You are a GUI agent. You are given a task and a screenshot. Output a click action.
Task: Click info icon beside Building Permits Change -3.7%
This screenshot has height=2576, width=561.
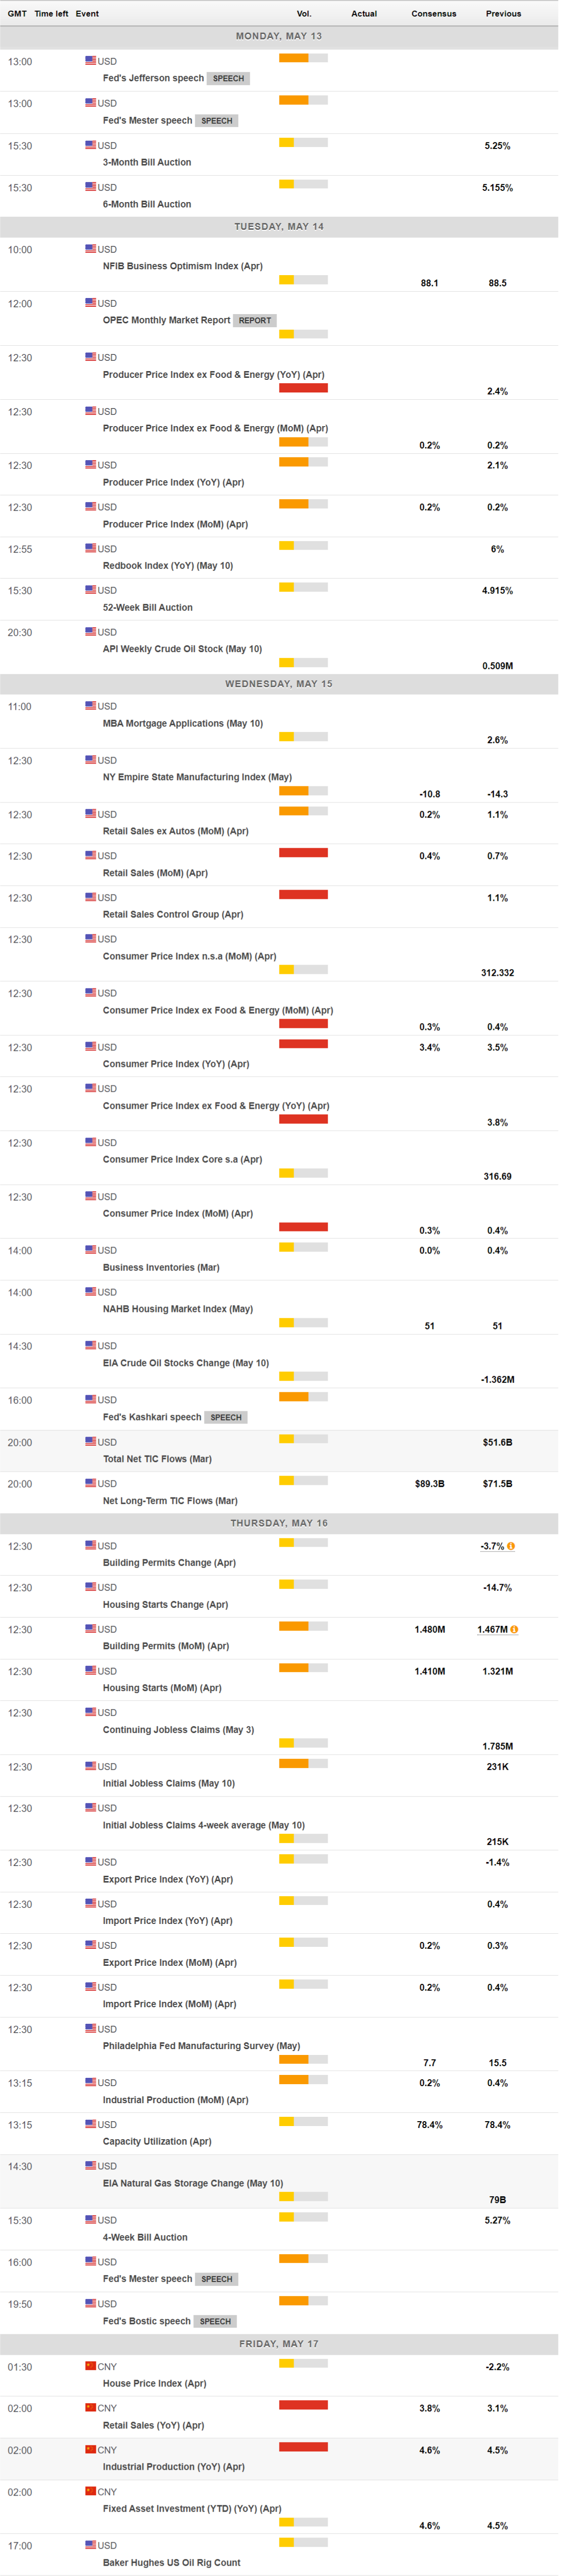[511, 1546]
